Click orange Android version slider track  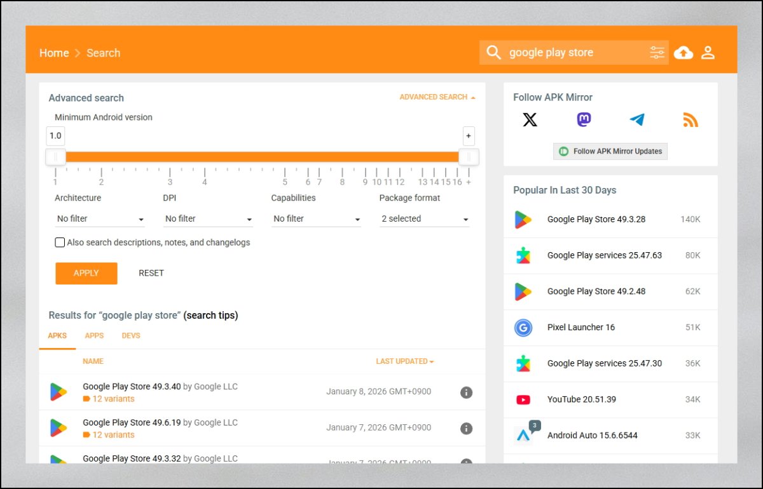tap(262, 157)
